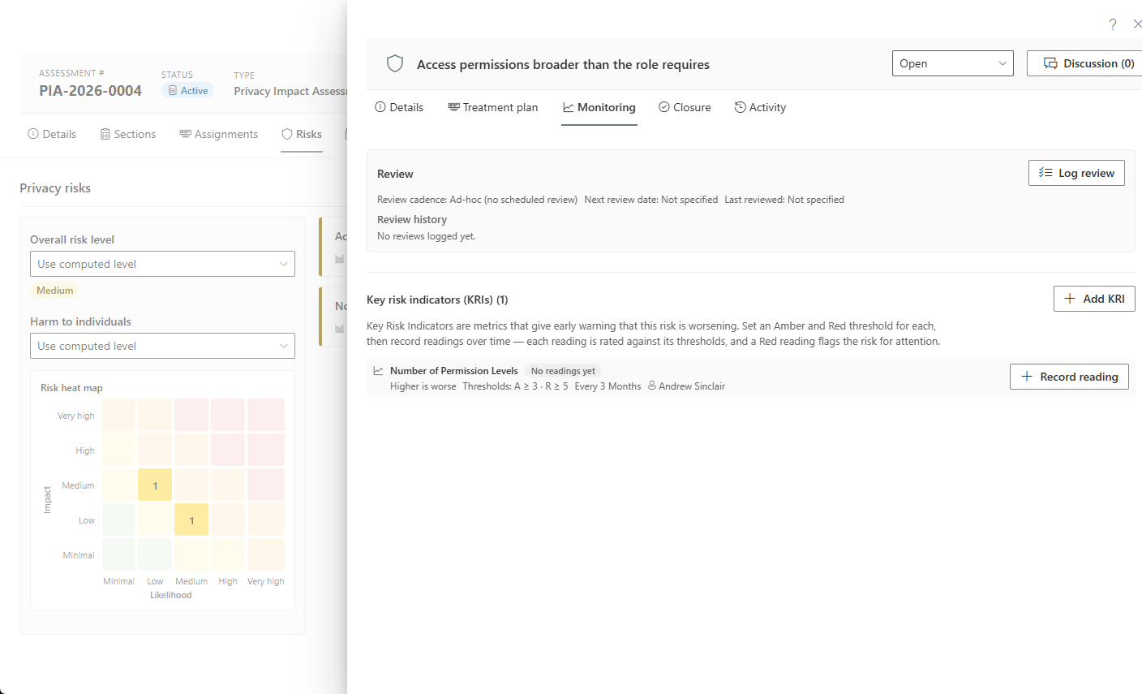
Task: Click the Log review button
Action: point(1076,173)
